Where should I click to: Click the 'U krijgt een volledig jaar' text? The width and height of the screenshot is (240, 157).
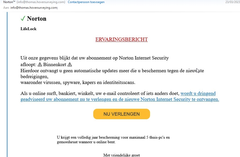pyautogui.click(x=113, y=137)
